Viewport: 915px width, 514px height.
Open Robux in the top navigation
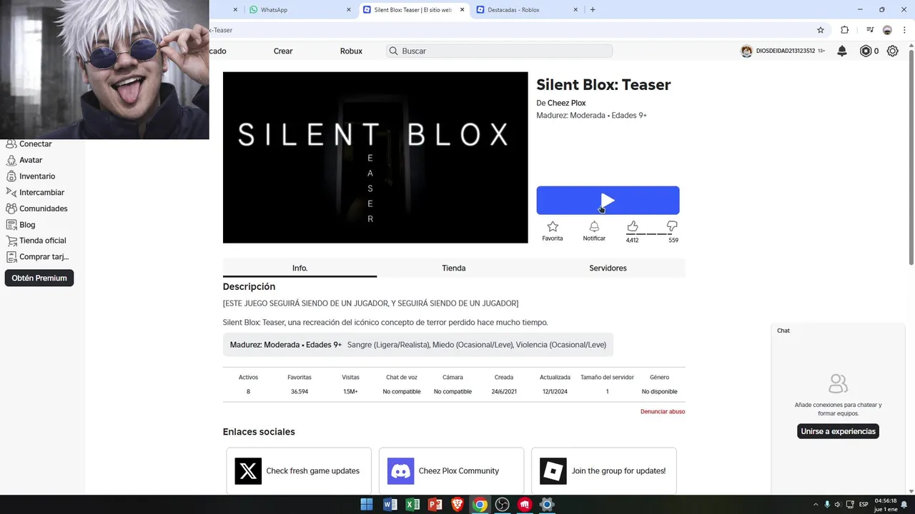[x=351, y=51]
